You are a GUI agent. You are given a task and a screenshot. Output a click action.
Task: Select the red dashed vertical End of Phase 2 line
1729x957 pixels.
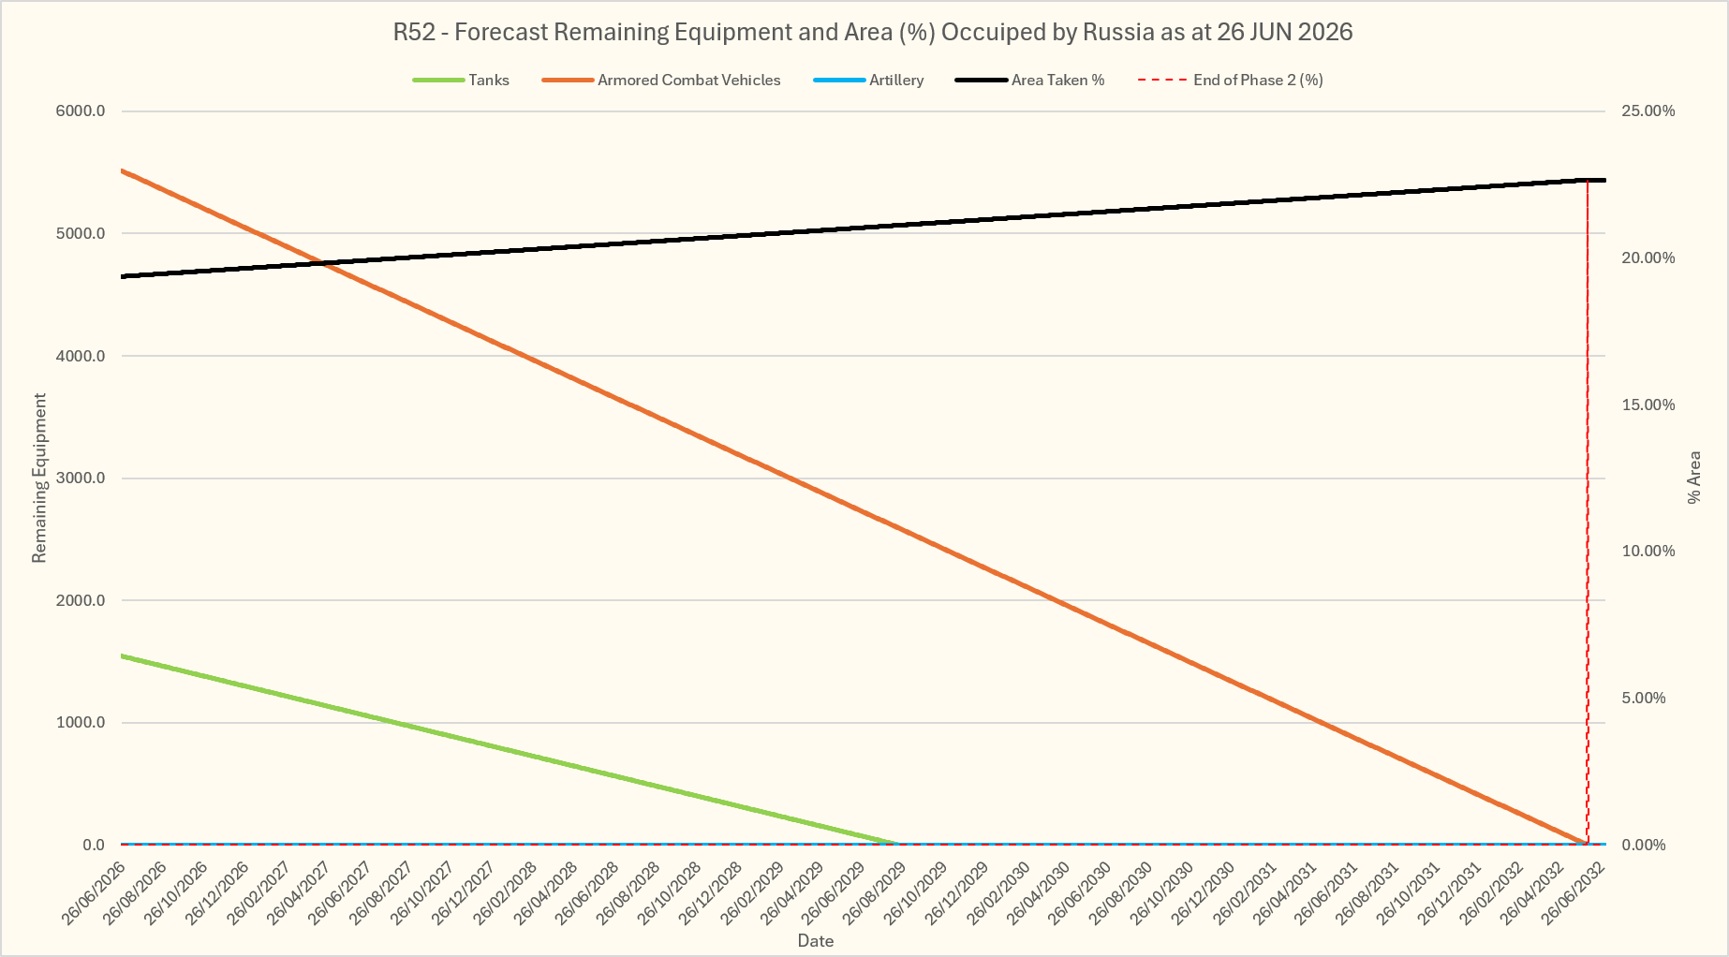point(1588,511)
